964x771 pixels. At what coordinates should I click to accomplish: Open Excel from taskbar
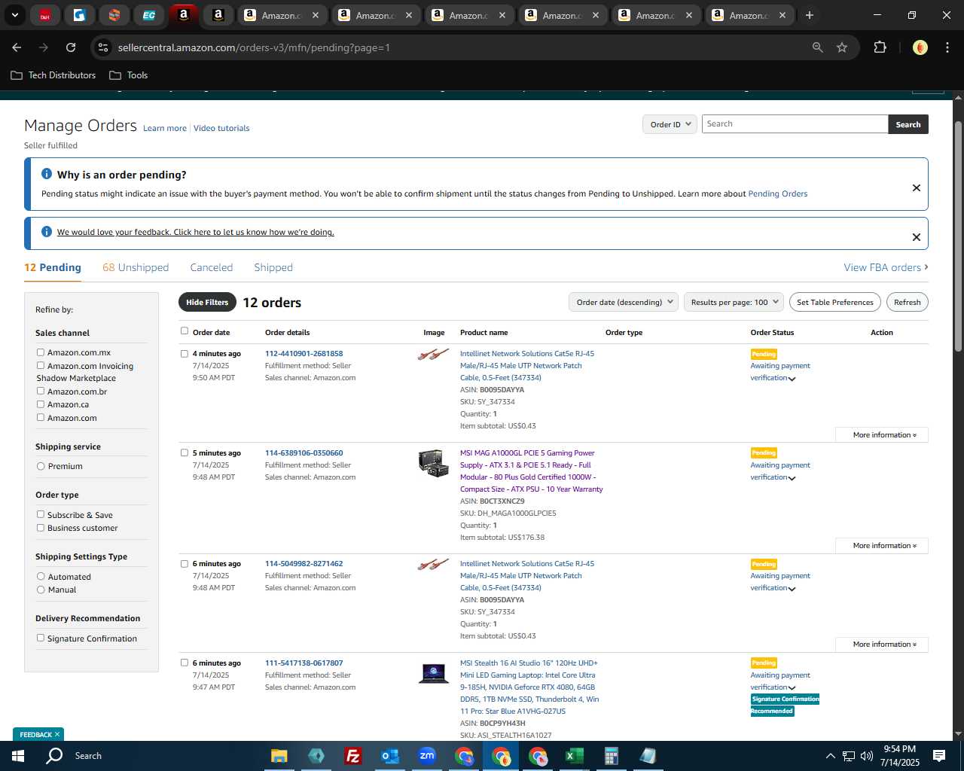574,756
